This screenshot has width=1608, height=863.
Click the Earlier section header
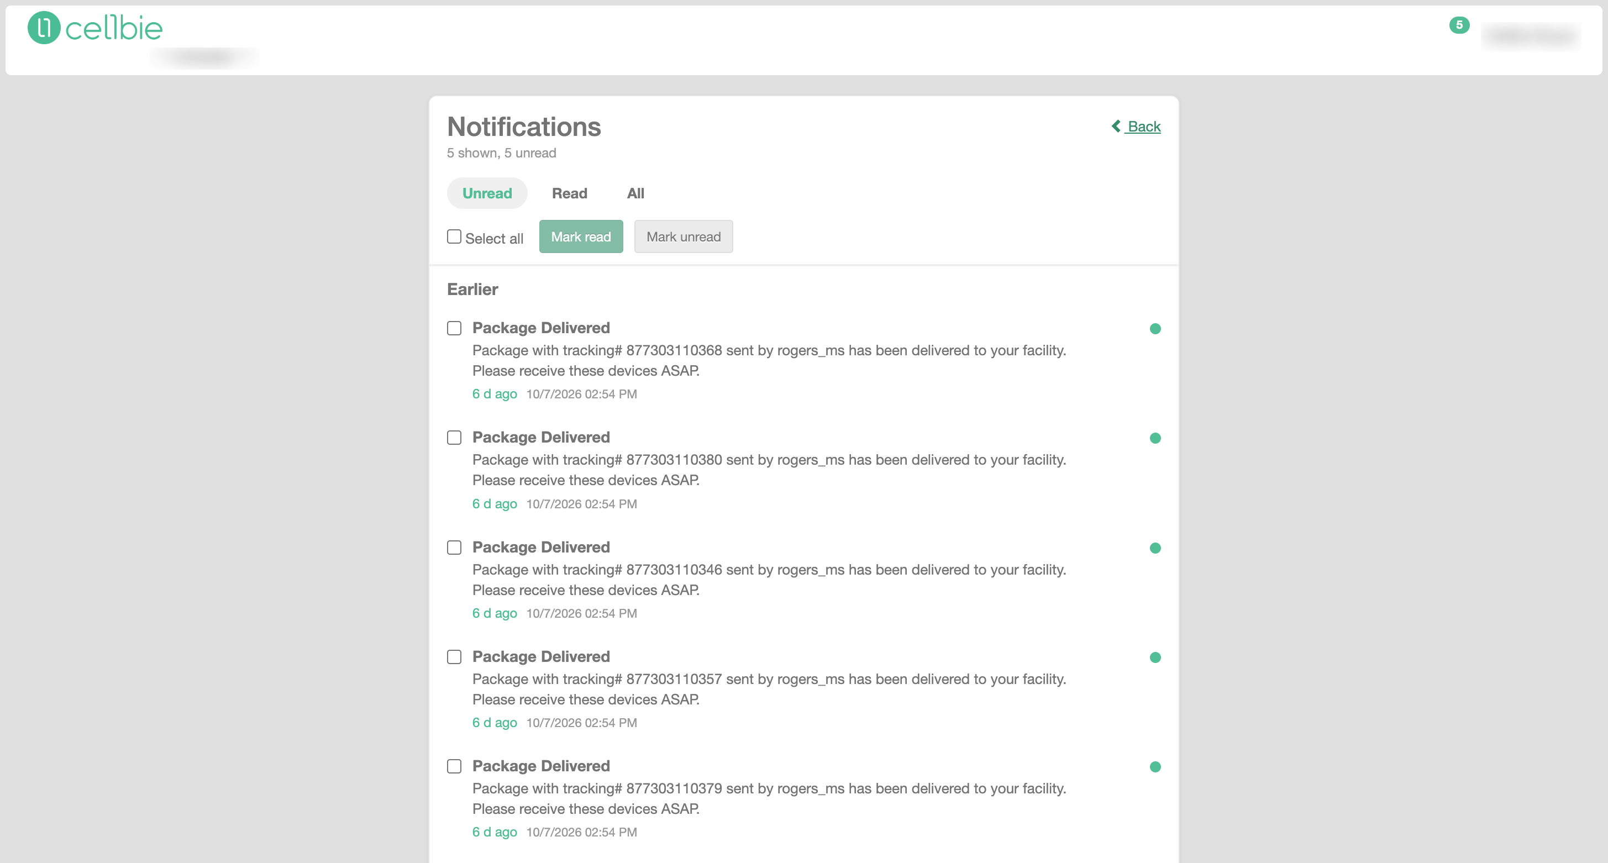pyautogui.click(x=472, y=290)
